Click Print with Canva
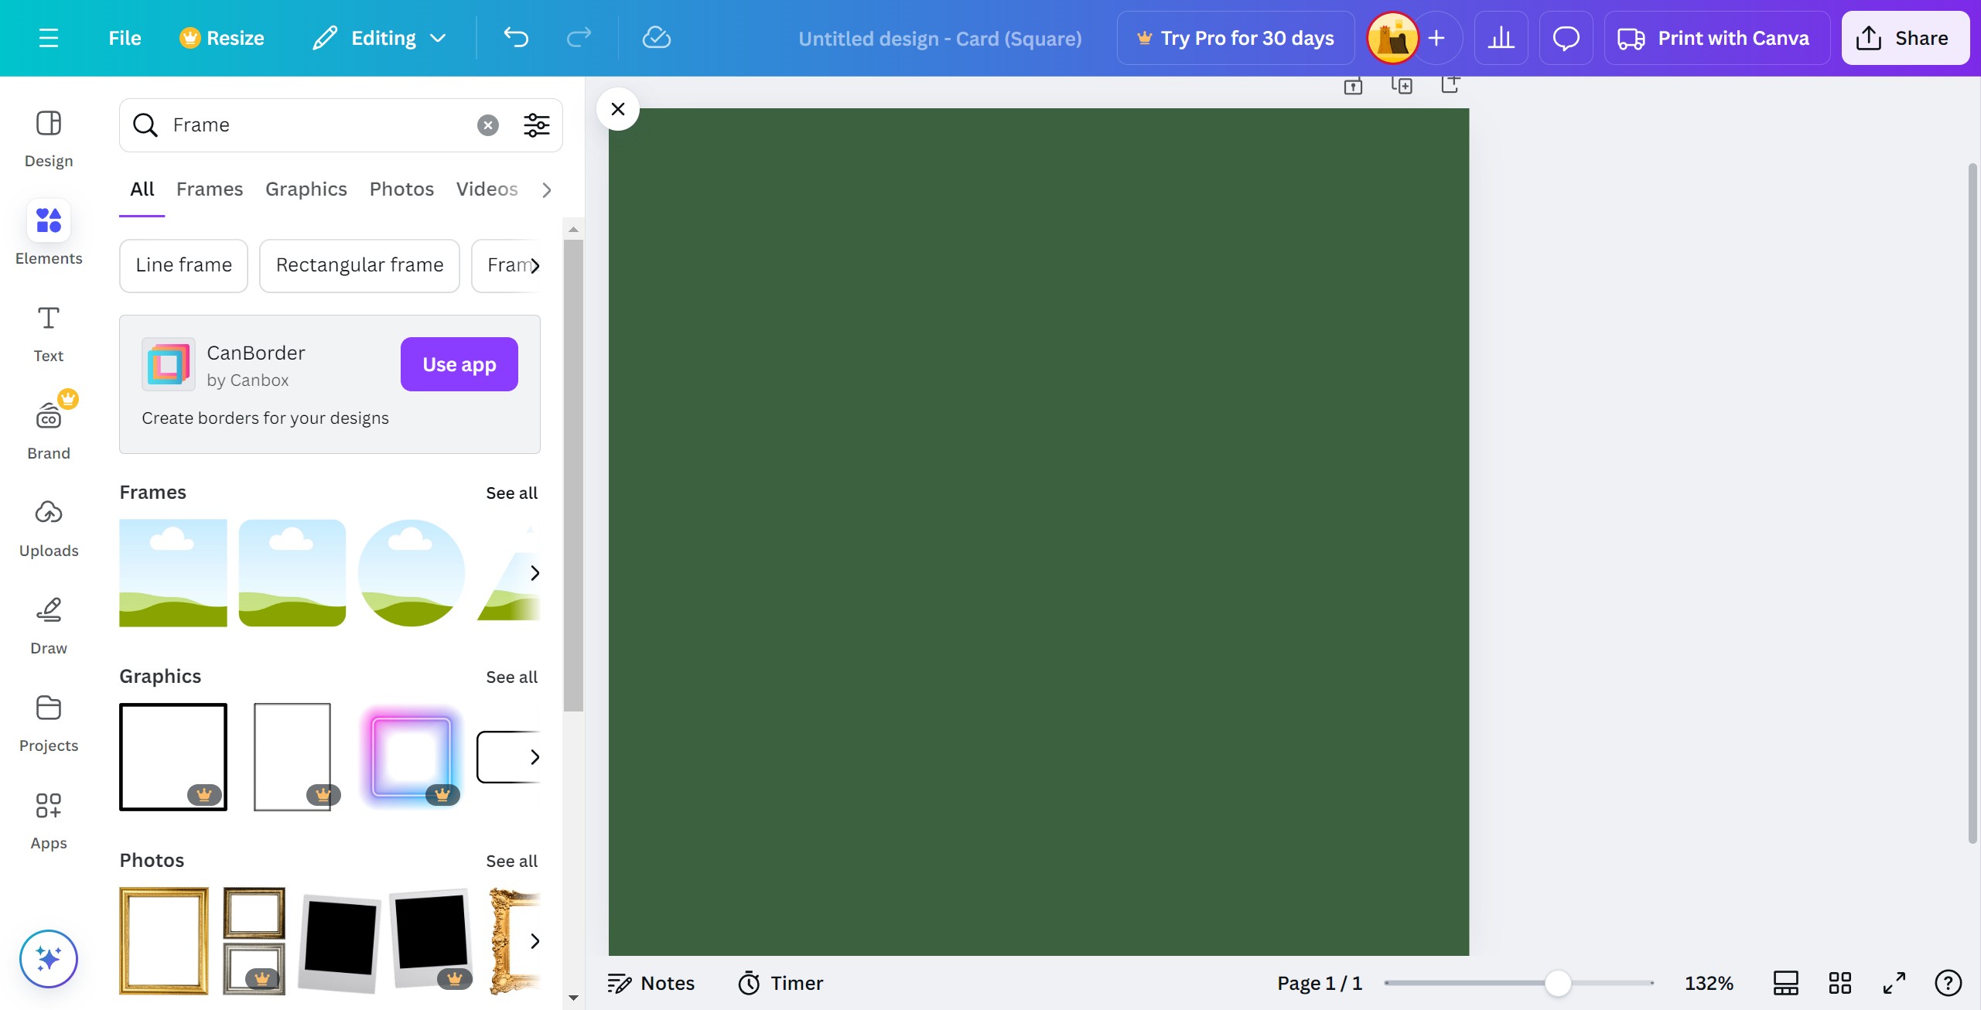Image resolution: width=1981 pixels, height=1010 pixels. pyautogui.click(x=1716, y=38)
